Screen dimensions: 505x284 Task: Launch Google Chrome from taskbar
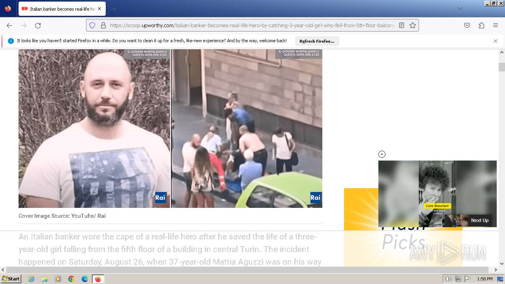pos(71,279)
